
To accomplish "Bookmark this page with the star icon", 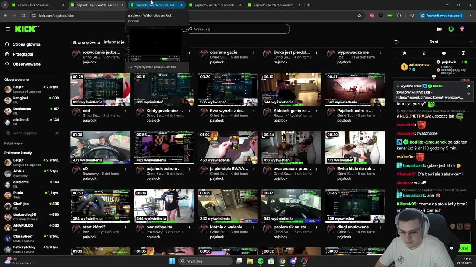I will [x=359, y=16].
